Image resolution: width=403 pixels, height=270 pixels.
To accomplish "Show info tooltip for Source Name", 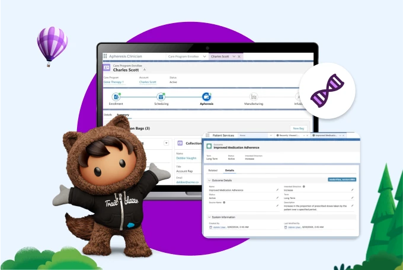I will tap(224, 202).
